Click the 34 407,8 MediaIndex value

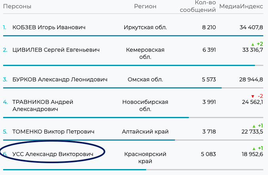251,27
